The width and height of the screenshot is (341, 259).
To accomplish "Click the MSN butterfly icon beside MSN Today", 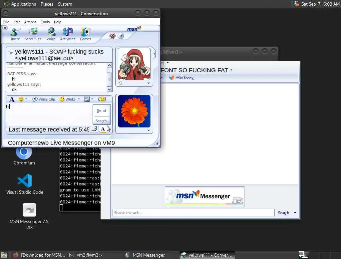I will coord(171,78).
